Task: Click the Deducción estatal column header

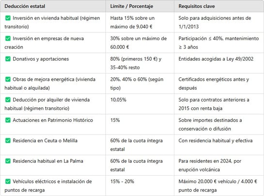Action: click(x=25, y=6)
